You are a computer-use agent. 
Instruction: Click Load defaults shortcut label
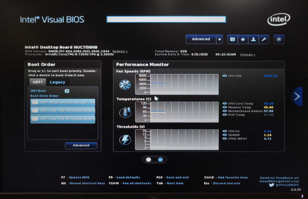tap(128, 177)
